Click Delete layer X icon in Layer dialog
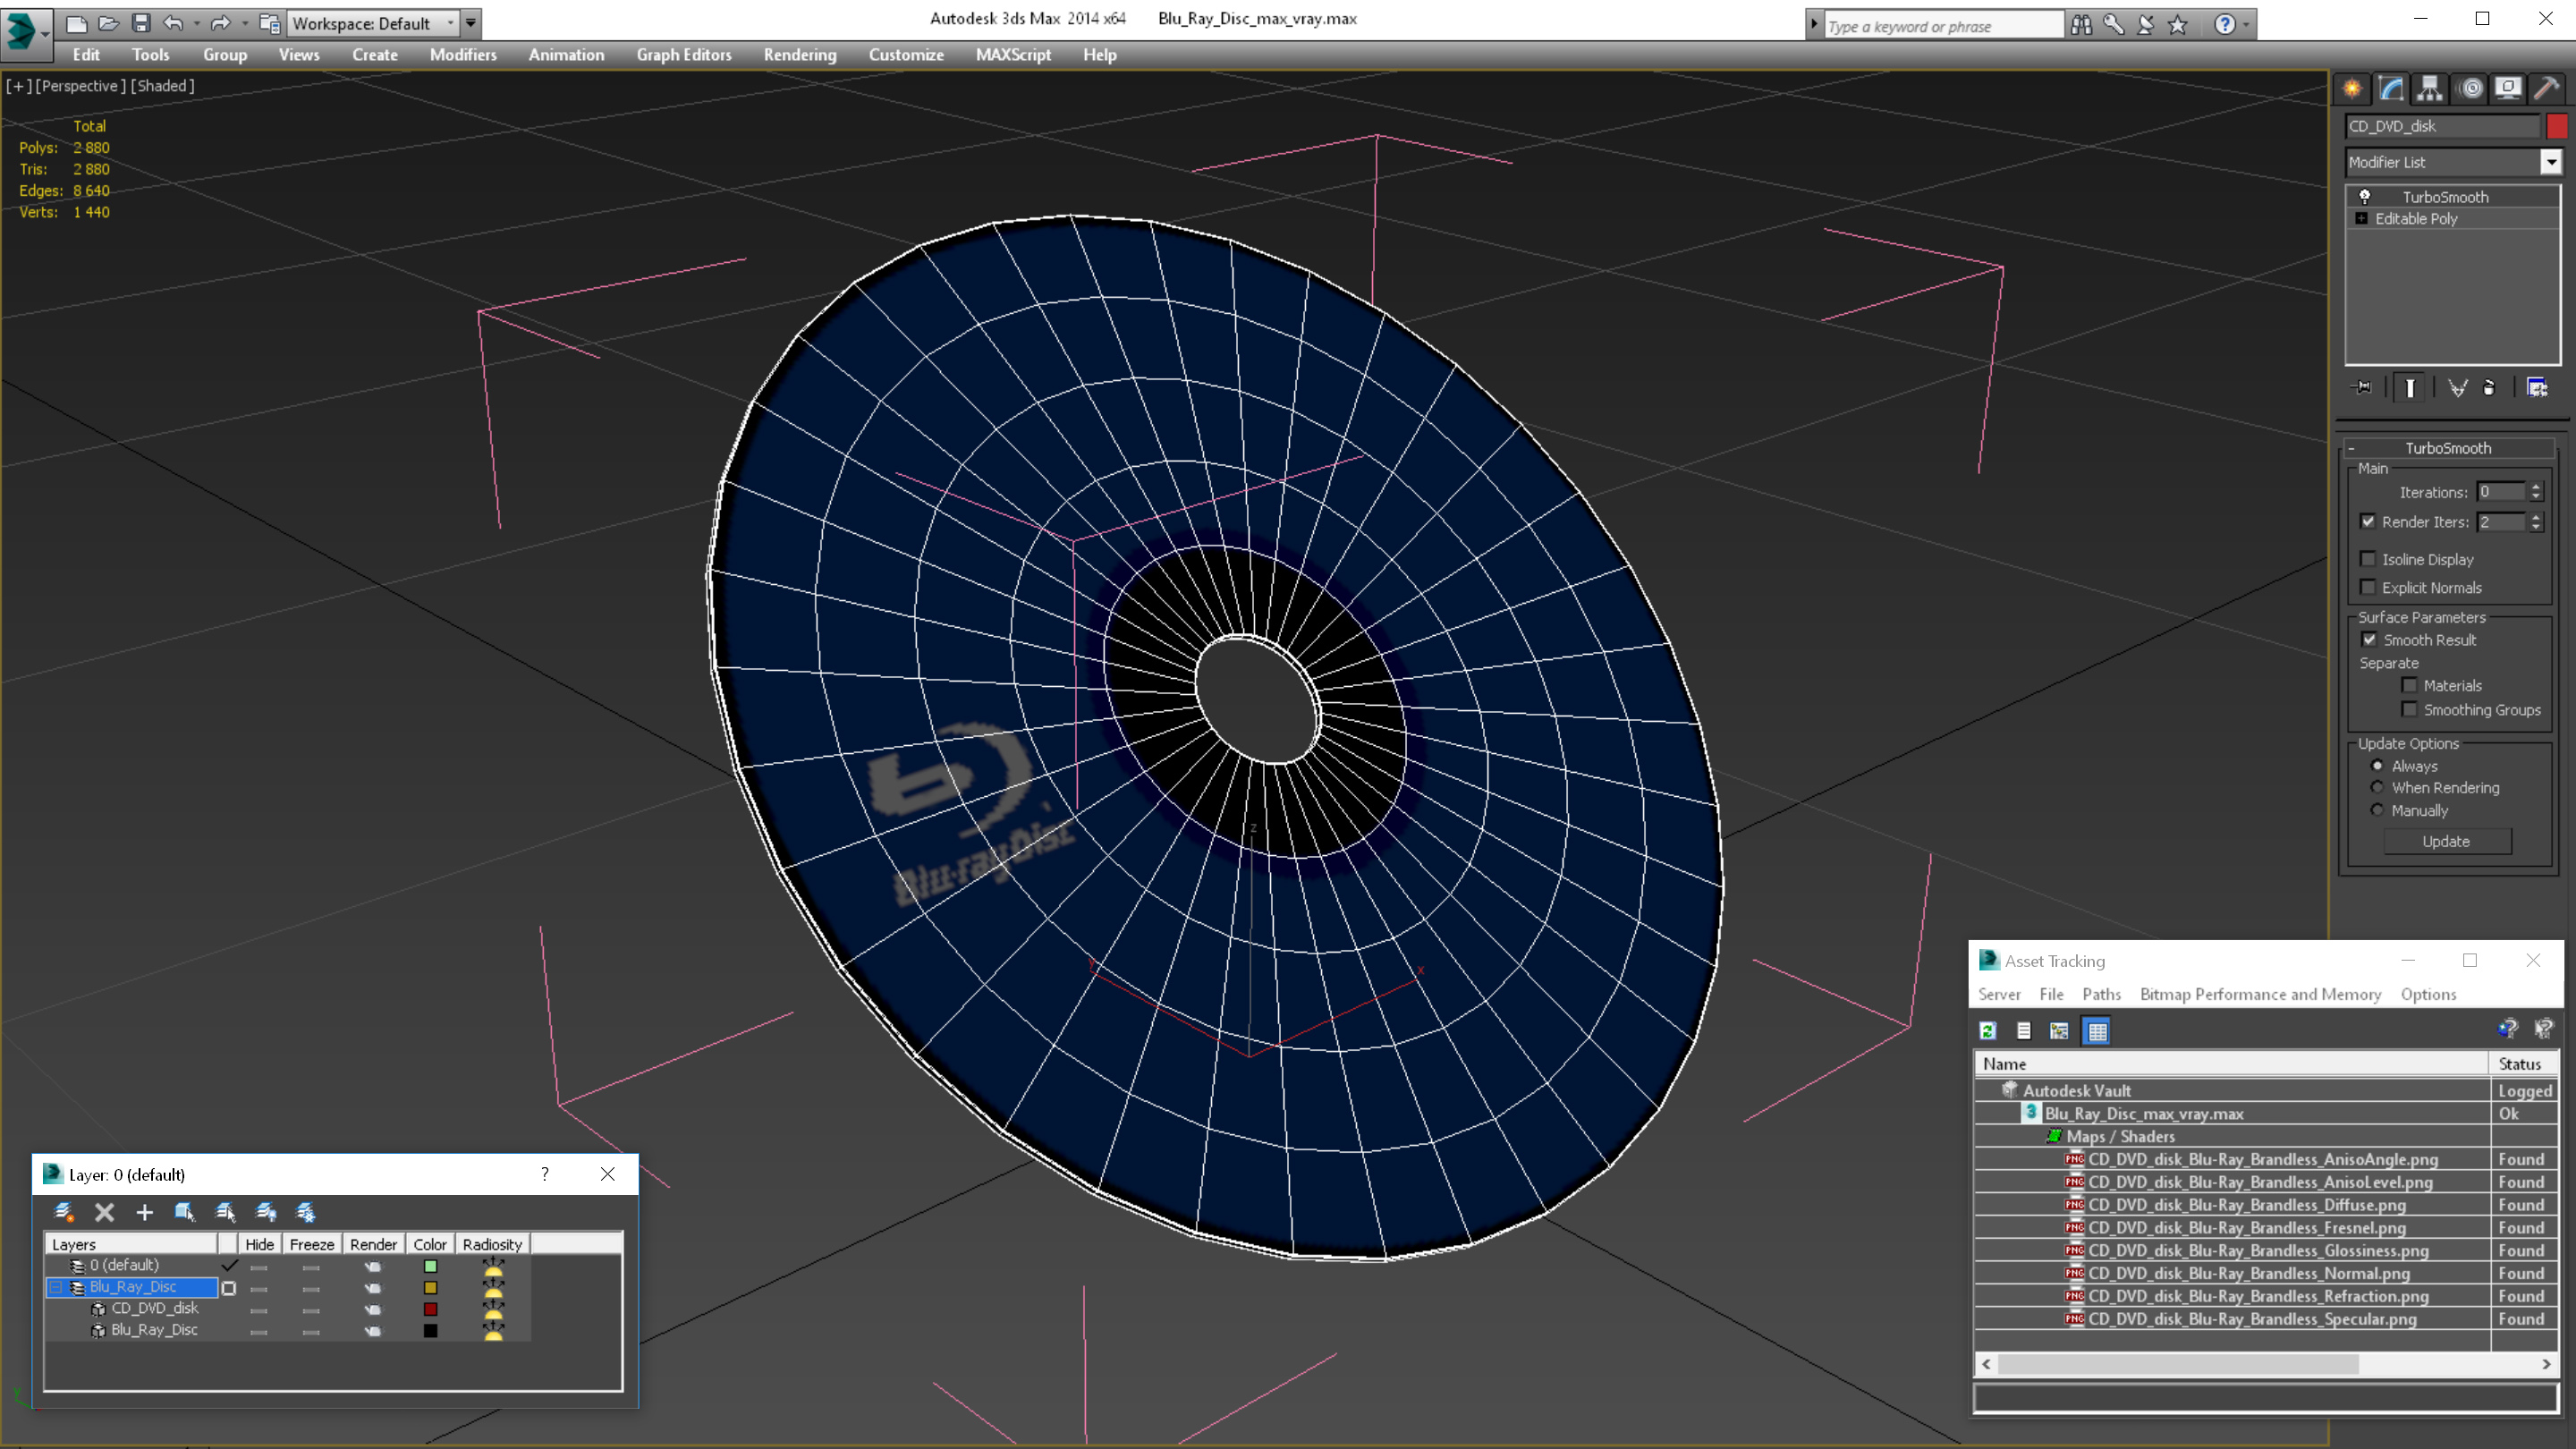This screenshot has height=1449, width=2576. click(104, 1212)
